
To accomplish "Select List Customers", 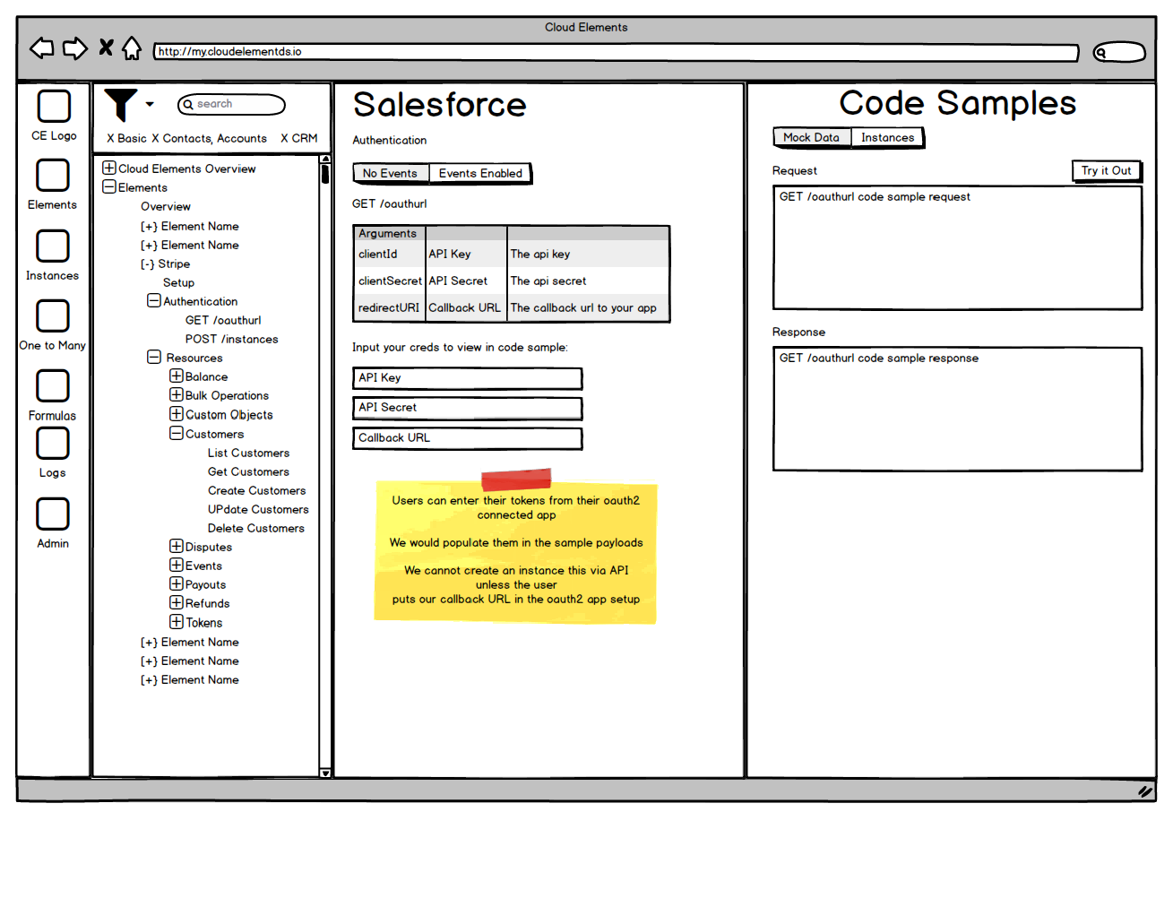I will coord(249,453).
